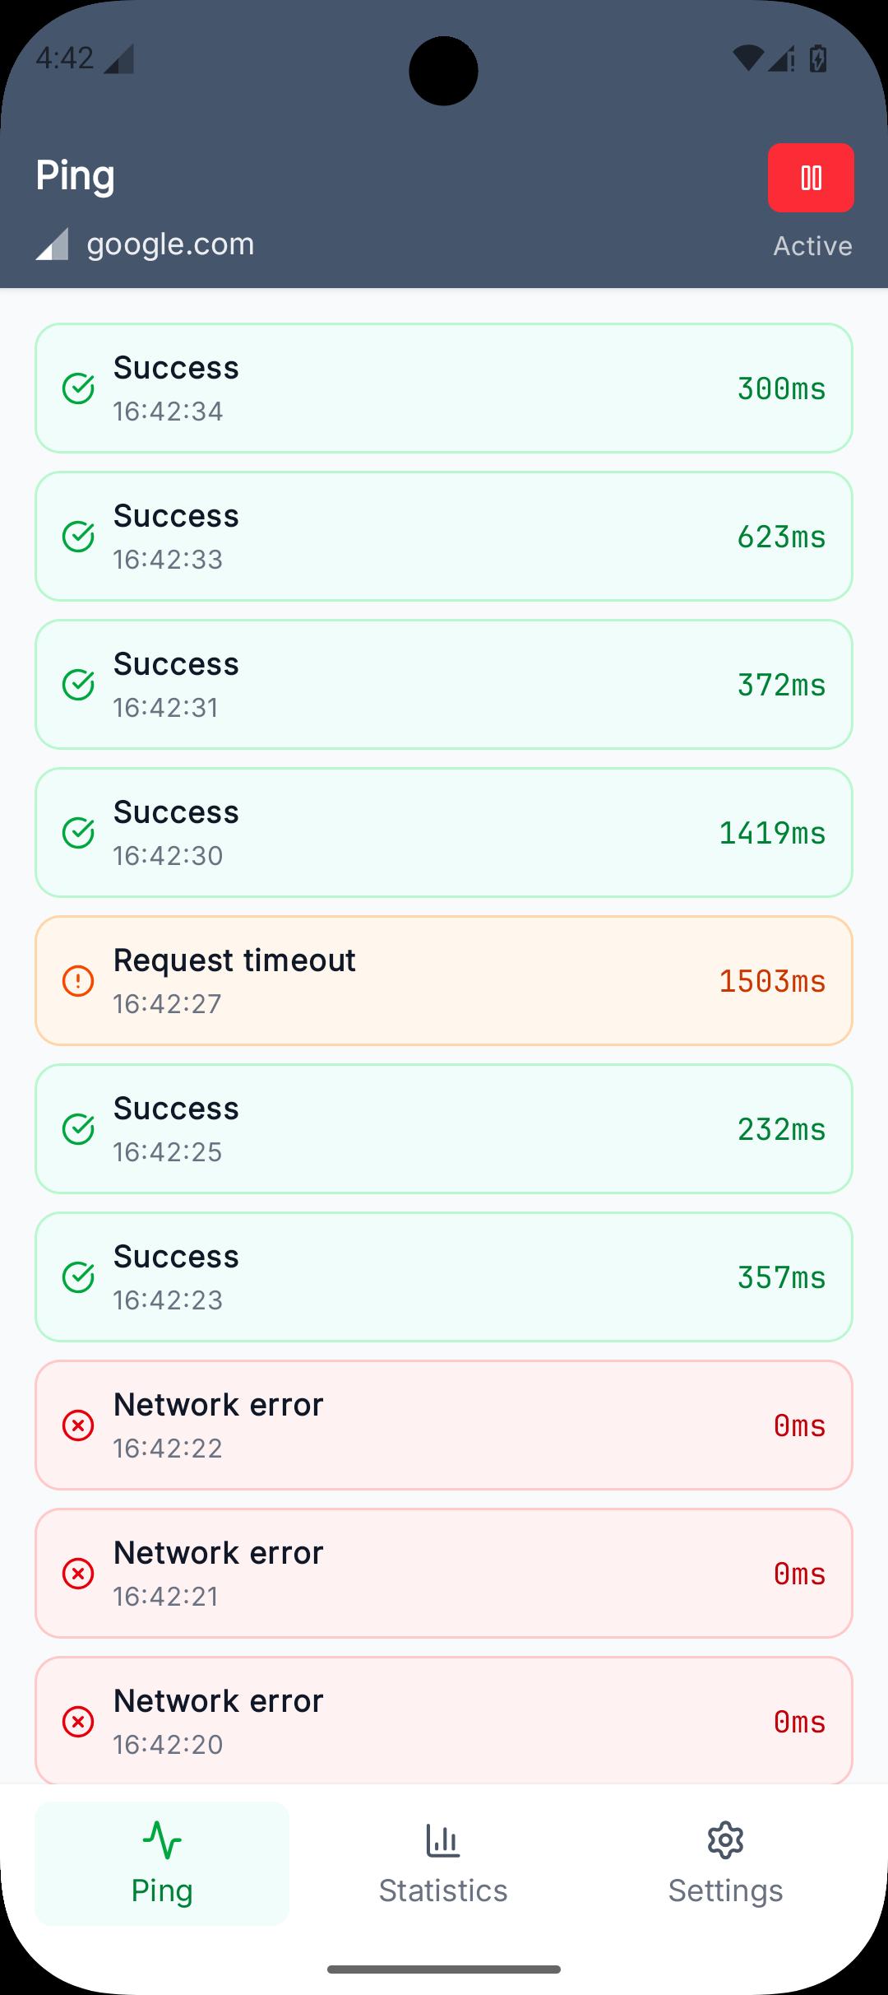Tap the red X icon at 16:42:22
The height and width of the screenshot is (1995, 888).
78,1425
